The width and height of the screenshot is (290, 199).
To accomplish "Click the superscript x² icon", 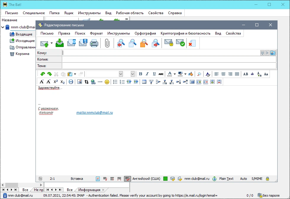I will tap(56, 81).
